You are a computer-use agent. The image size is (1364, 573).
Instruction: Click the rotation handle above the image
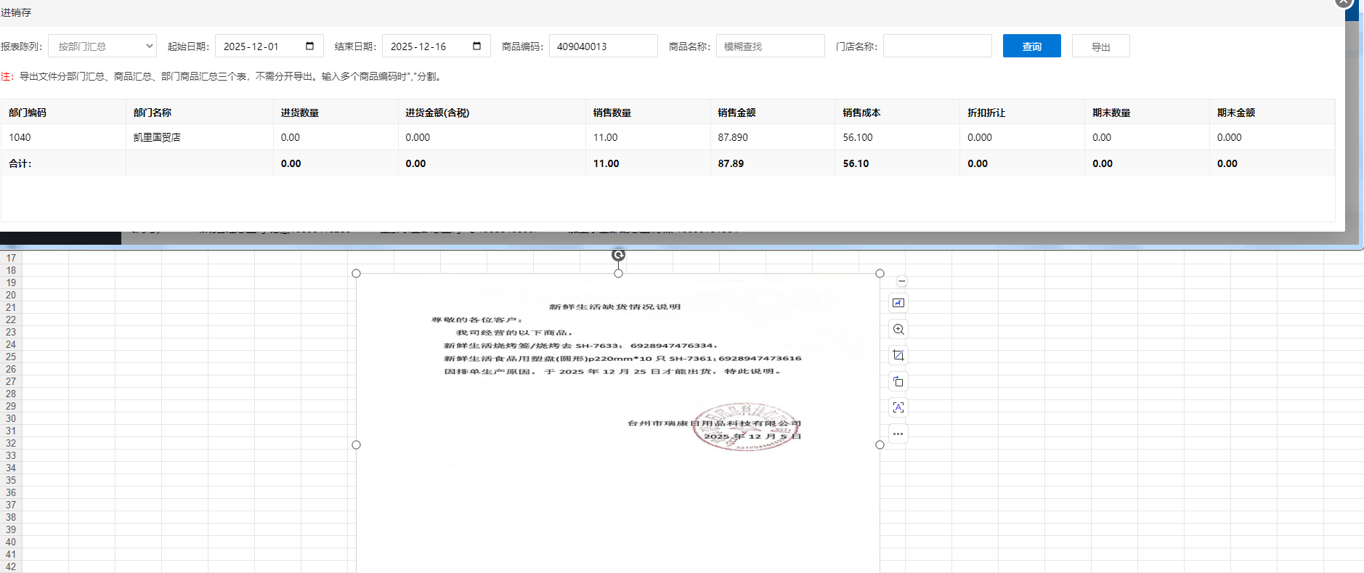[x=618, y=255]
